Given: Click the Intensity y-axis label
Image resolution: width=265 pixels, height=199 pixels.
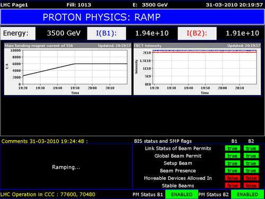Looking at the screenshot, I should (136, 66).
